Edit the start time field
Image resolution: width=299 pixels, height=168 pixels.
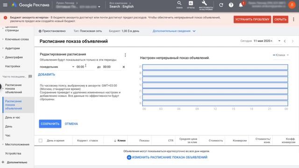click(85, 67)
